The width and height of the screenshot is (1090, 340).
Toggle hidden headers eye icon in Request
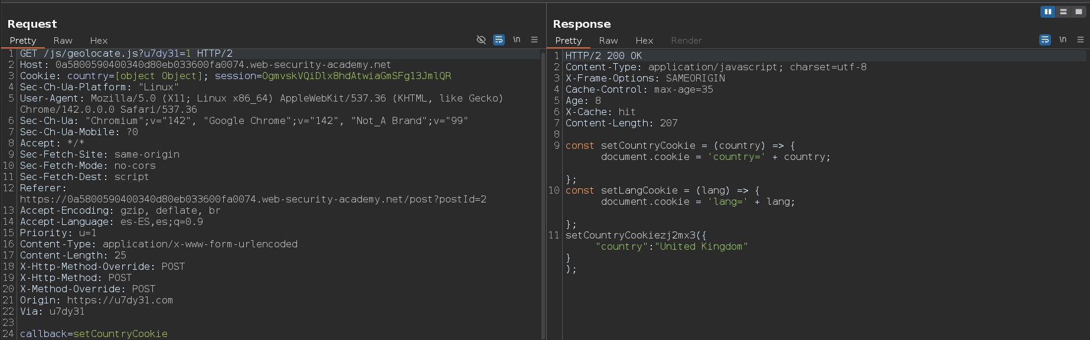[481, 40]
